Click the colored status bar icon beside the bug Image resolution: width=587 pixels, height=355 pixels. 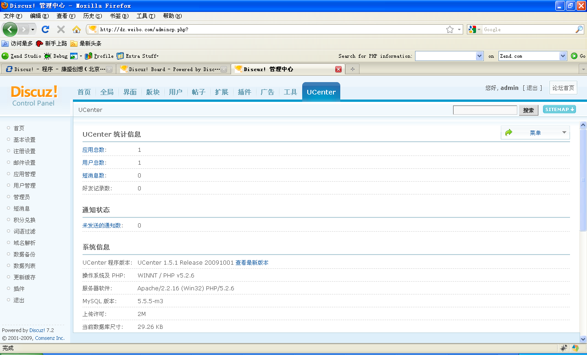pyautogui.click(x=575, y=348)
